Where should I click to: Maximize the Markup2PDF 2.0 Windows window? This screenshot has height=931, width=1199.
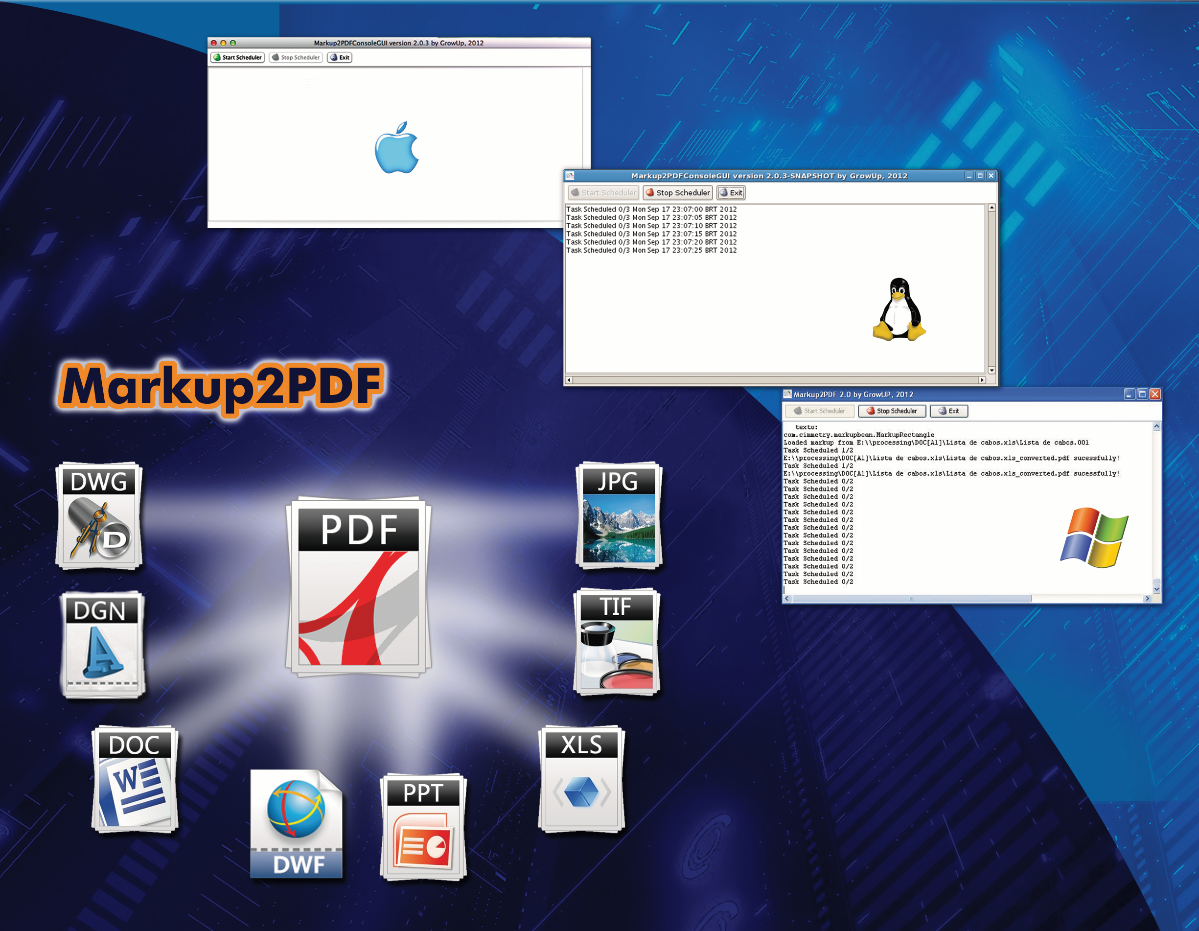pyautogui.click(x=1142, y=395)
